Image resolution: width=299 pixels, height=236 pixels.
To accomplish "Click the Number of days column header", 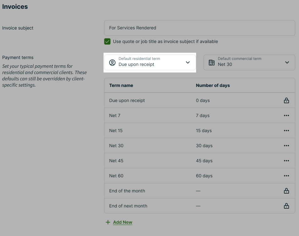I will point(213,85).
